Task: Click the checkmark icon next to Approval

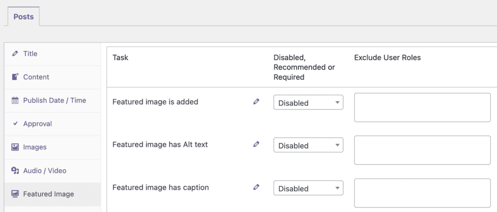Action: [15, 124]
